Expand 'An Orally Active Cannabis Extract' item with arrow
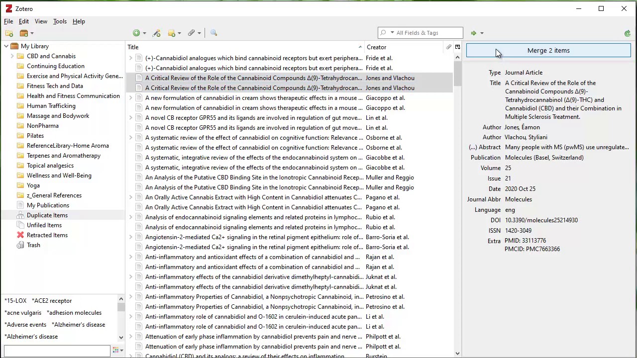Screen dimensions: 637x358 (x=131, y=197)
